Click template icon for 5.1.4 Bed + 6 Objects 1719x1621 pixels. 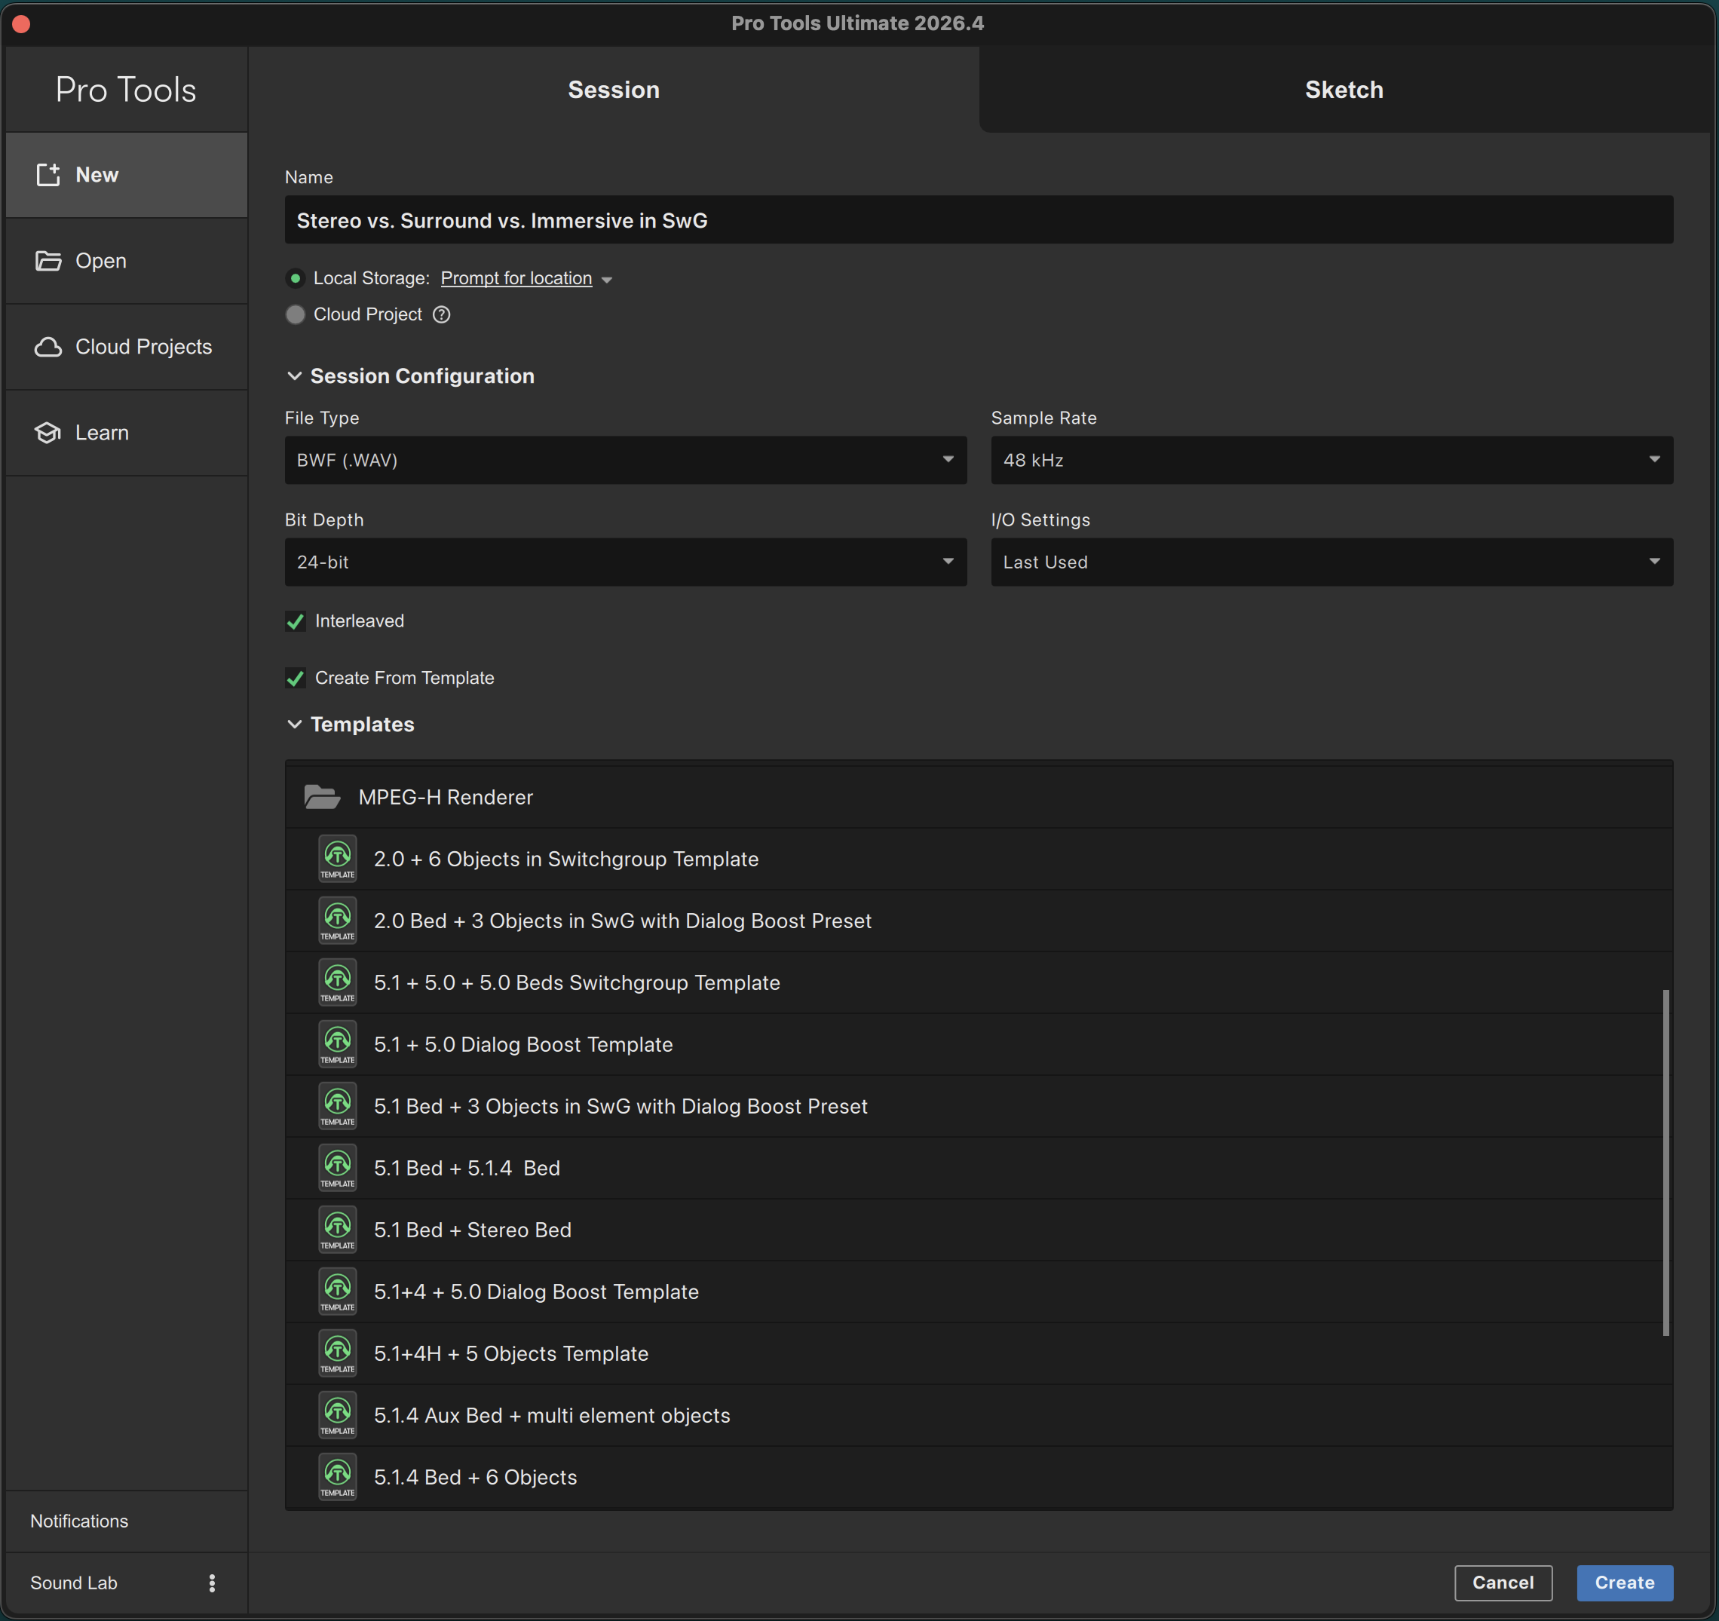coord(337,1477)
